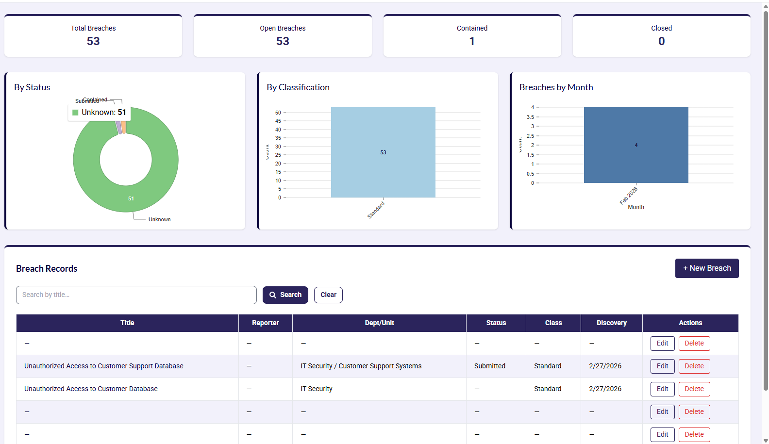This screenshot has width=769, height=444.
Task: Focus the Search by title input field
Action: 136,295
